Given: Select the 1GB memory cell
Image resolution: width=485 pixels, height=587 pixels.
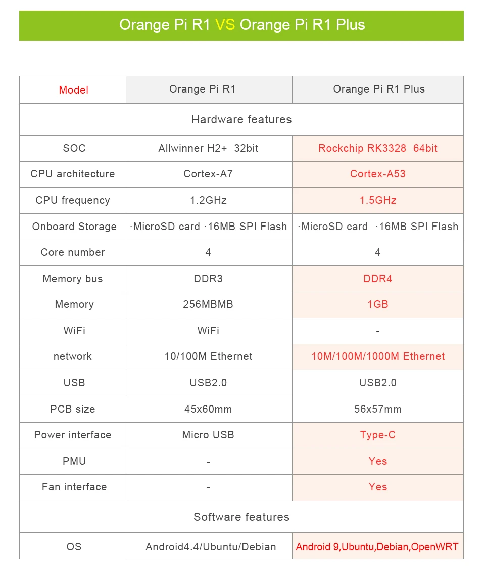Looking at the screenshot, I should point(378,304).
